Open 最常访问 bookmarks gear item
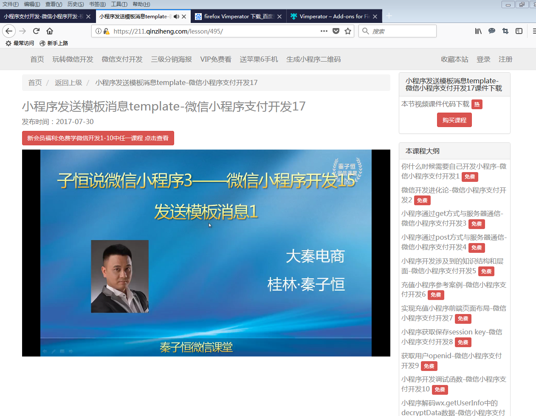 coord(20,43)
